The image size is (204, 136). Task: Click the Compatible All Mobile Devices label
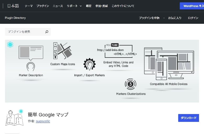169,84
